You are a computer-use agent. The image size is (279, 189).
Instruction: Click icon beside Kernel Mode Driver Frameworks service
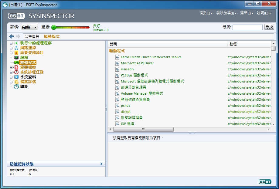[x=117, y=57]
